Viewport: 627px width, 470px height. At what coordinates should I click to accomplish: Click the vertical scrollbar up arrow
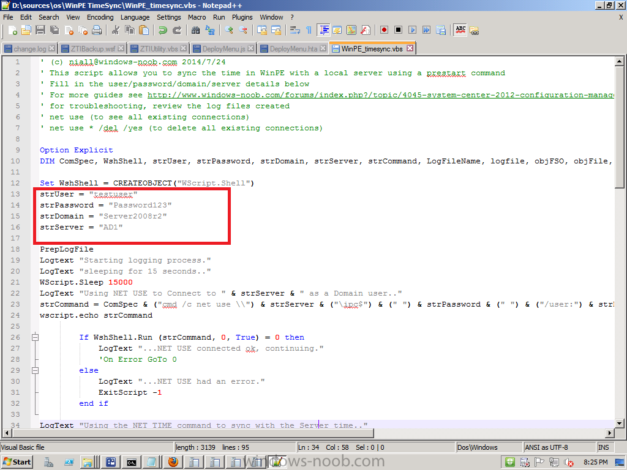619,62
